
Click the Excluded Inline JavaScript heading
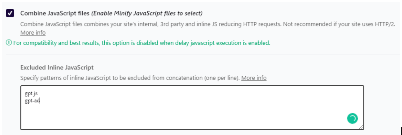click(57, 67)
